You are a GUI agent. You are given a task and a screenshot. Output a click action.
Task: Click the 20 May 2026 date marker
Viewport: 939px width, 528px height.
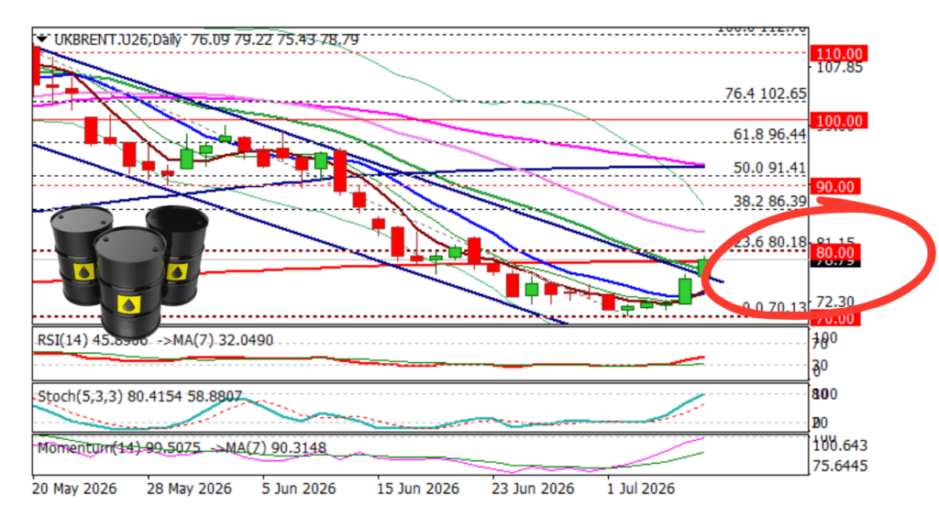tap(74, 489)
